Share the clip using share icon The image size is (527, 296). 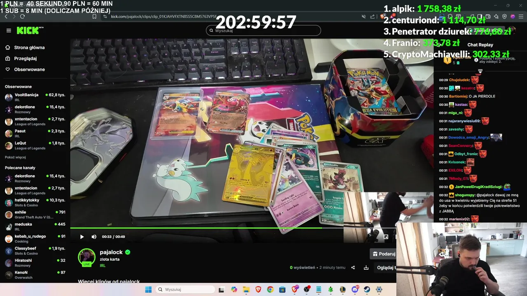tap(353, 268)
